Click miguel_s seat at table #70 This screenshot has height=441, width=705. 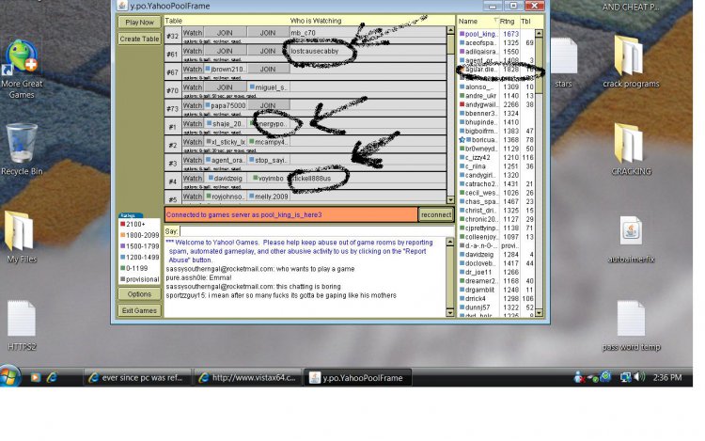(x=268, y=87)
